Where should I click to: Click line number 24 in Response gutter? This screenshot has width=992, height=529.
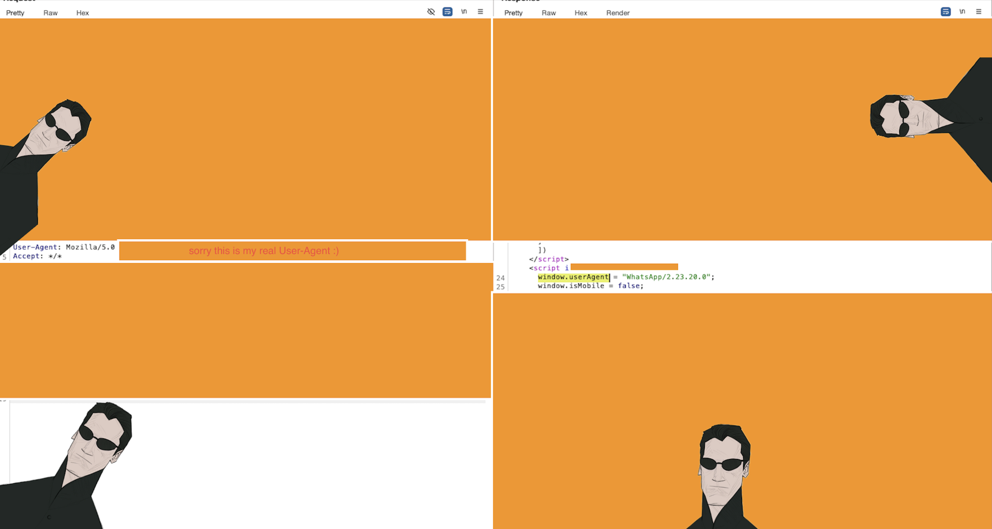500,278
